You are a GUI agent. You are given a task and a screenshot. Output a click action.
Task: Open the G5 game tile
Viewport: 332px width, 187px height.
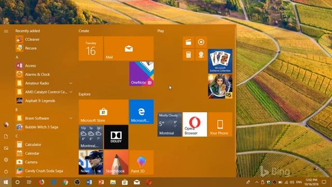point(220,86)
